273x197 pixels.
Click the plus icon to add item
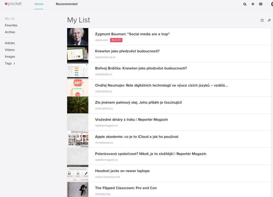coord(253,4)
